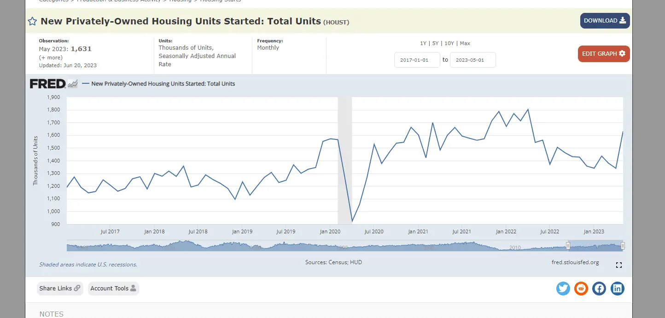Open the Share Links menu
Image resolution: width=665 pixels, height=318 pixels.
[x=60, y=289]
